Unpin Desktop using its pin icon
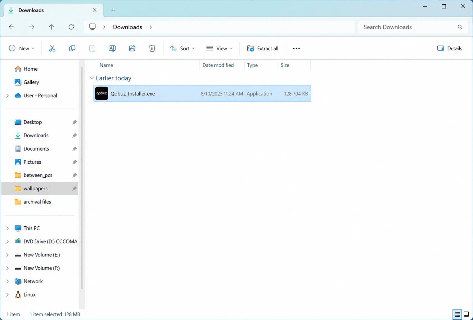Image resolution: width=473 pixels, height=320 pixels. (x=74, y=122)
